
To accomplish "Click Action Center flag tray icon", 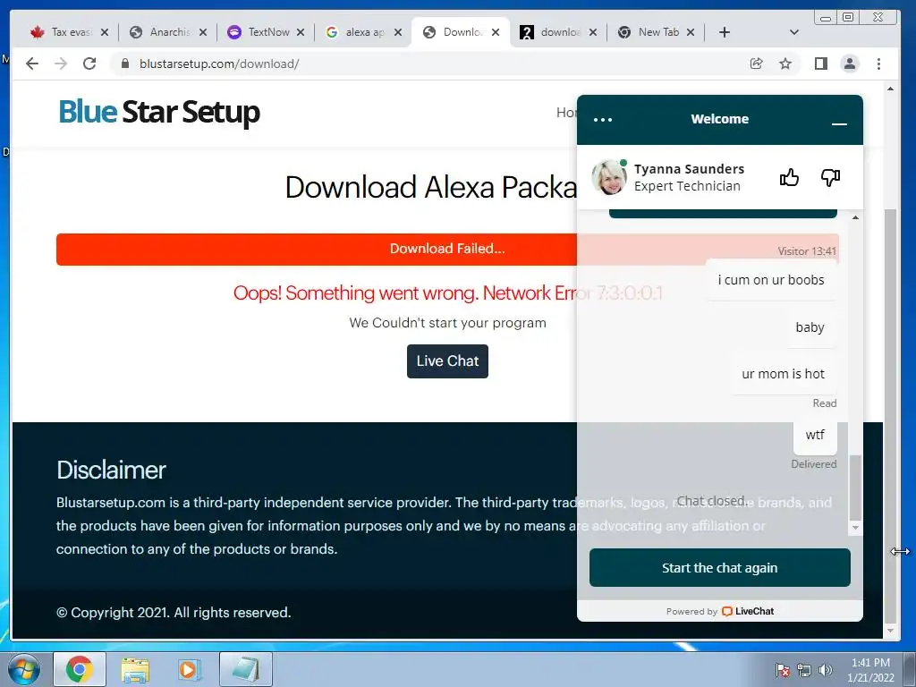I will pos(782,670).
